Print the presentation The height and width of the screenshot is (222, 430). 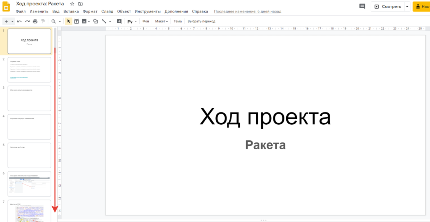click(35, 21)
